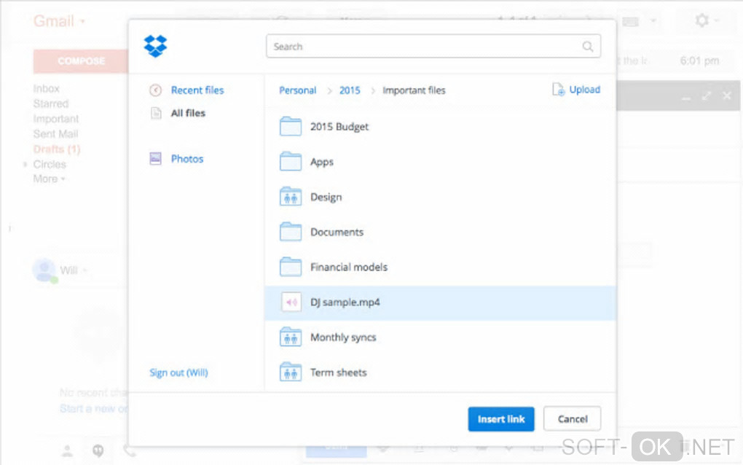The width and height of the screenshot is (743, 465).
Task: Select the Term sheets shared folder icon
Action: (x=291, y=372)
